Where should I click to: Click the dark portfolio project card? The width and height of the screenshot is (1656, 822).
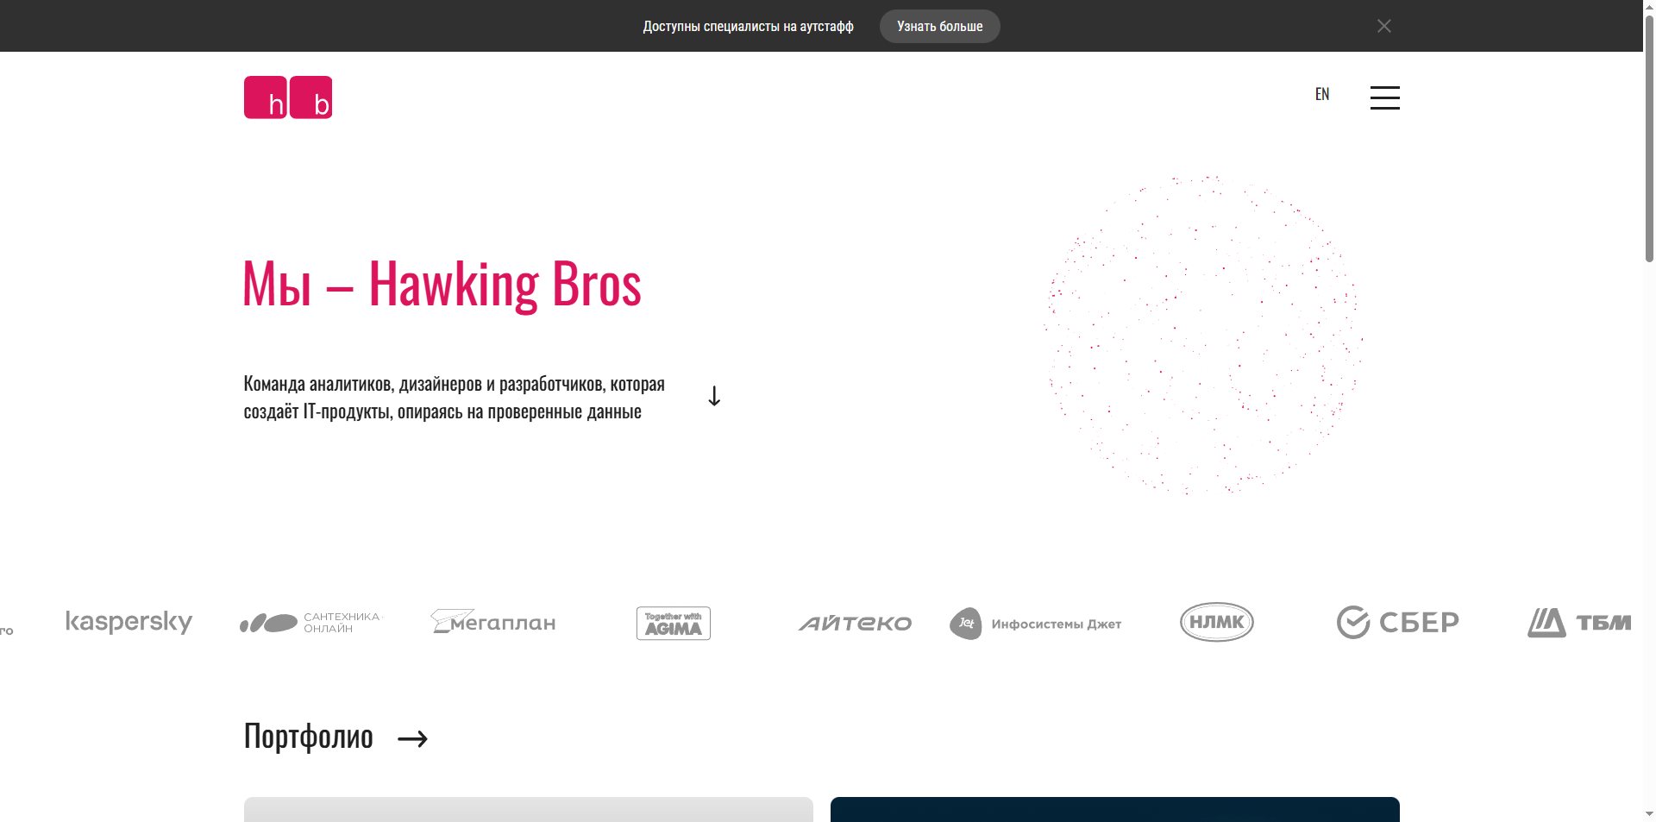1114,809
